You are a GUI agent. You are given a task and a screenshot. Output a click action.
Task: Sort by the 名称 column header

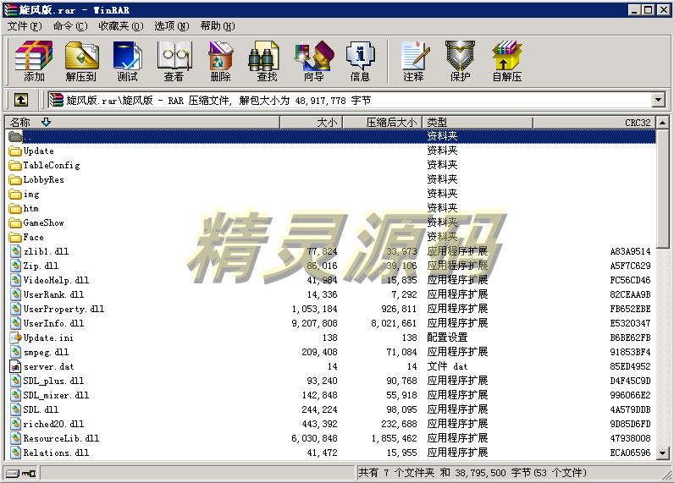(x=142, y=123)
